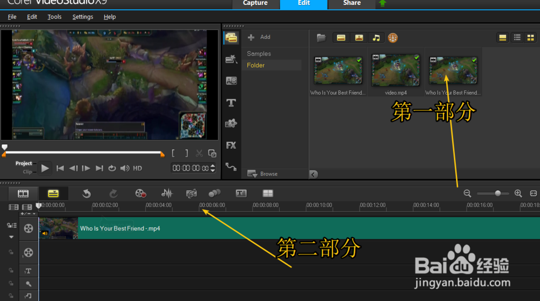The height and width of the screenshot is (301, 540).
Task: Open Record/Capture option tool
Action: tap(140, 193)
